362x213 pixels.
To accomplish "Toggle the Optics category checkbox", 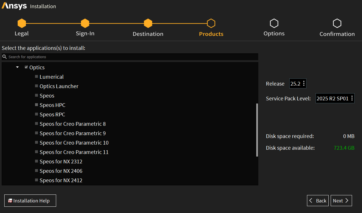I will [26, 67].
